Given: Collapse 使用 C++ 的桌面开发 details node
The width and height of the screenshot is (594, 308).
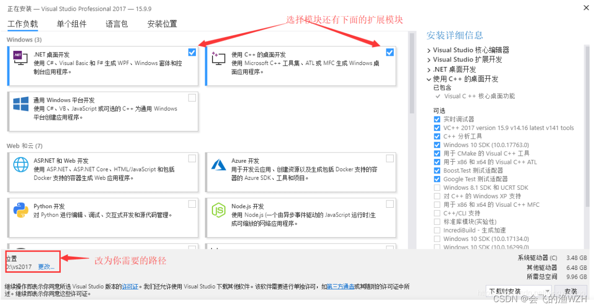Looking at the screenshot, I should tap(429, 79).
